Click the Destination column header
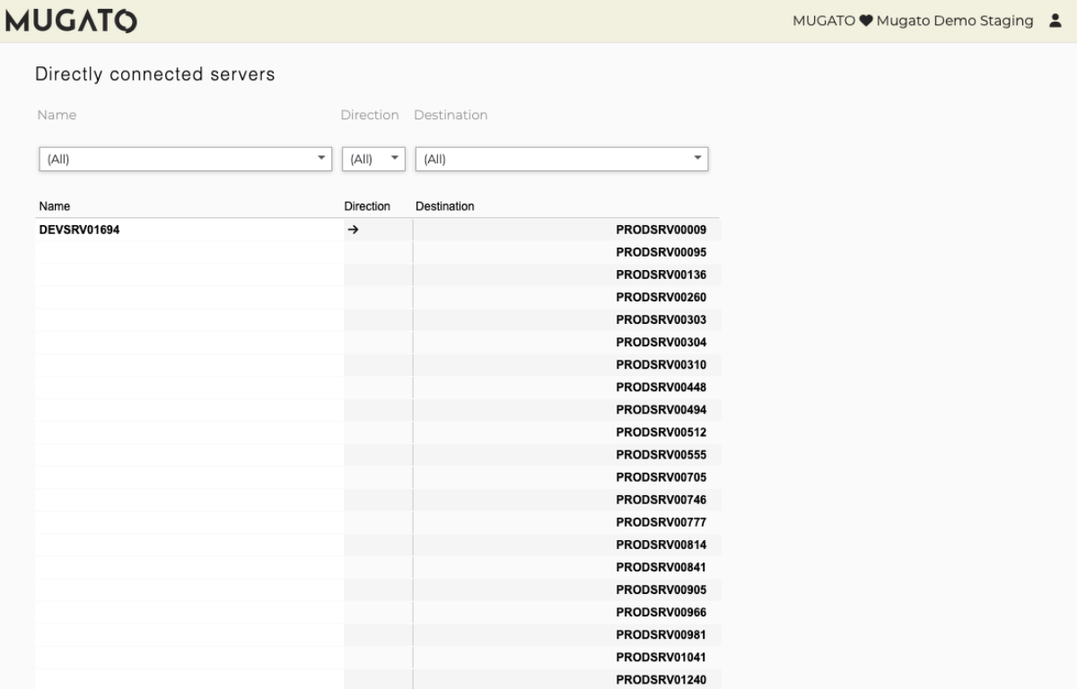Screen dimensions: 1077x689 444,206
